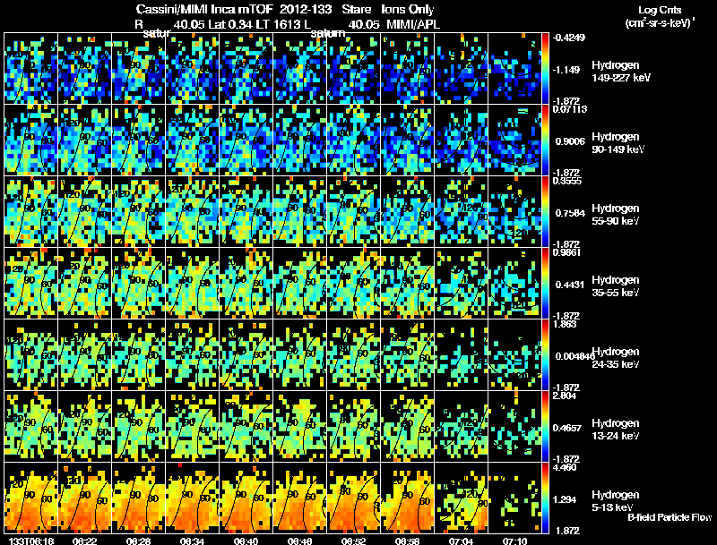The width and height of the screenshot is (717, 545).
Task: Click the '133T06:16' time axis label
Action: [x=30, y=541]
